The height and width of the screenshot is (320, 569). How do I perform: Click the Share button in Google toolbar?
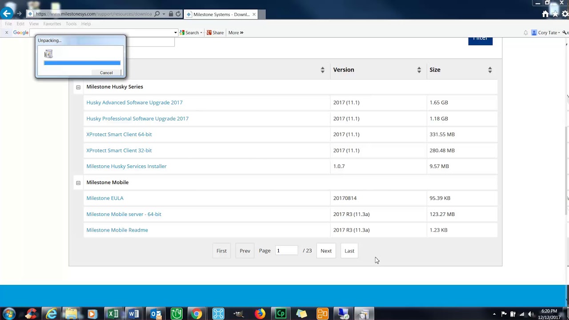pyautogui.click(x=215, y=32)
